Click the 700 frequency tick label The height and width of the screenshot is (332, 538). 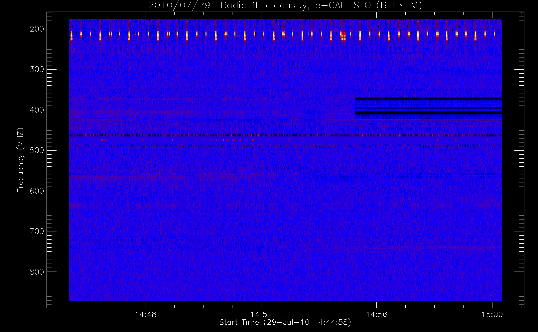[37, 231]
